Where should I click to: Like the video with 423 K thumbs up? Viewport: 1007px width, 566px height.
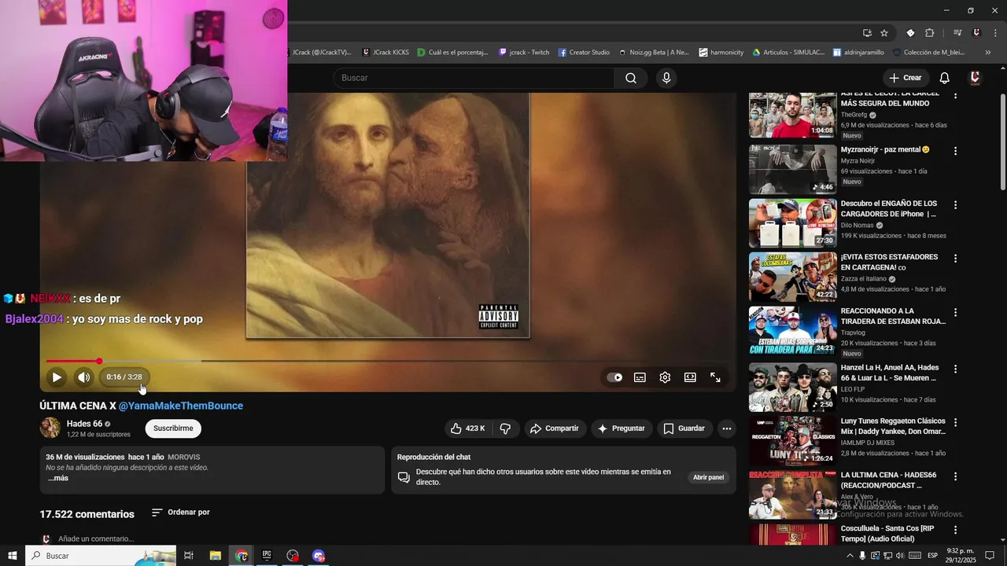467,428
